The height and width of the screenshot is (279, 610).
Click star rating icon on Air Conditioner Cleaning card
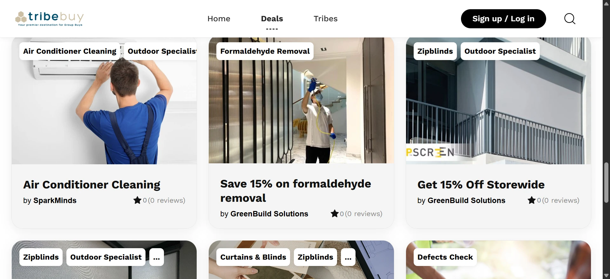[137, 200]
